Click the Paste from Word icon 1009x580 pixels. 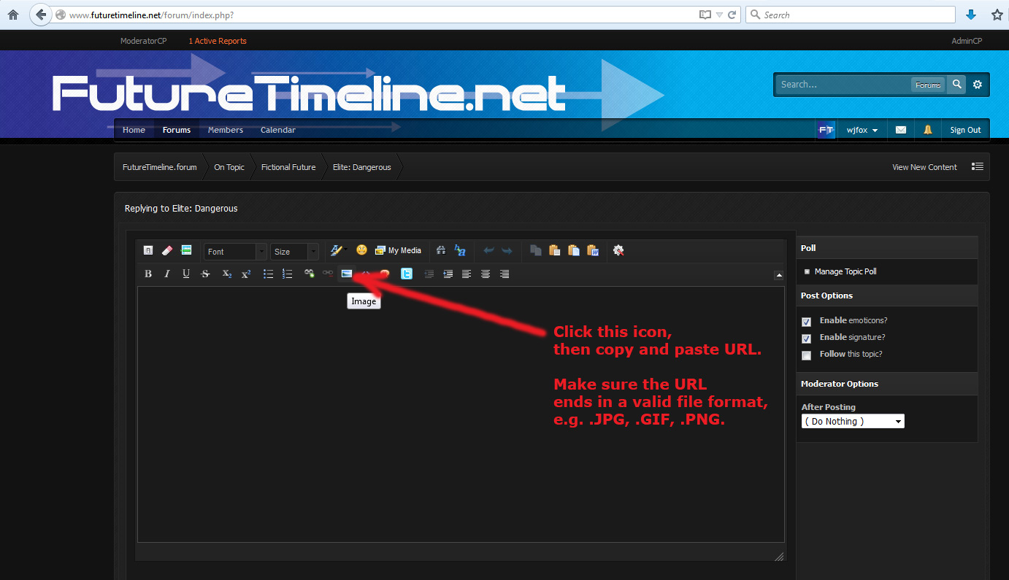[593, 250]
